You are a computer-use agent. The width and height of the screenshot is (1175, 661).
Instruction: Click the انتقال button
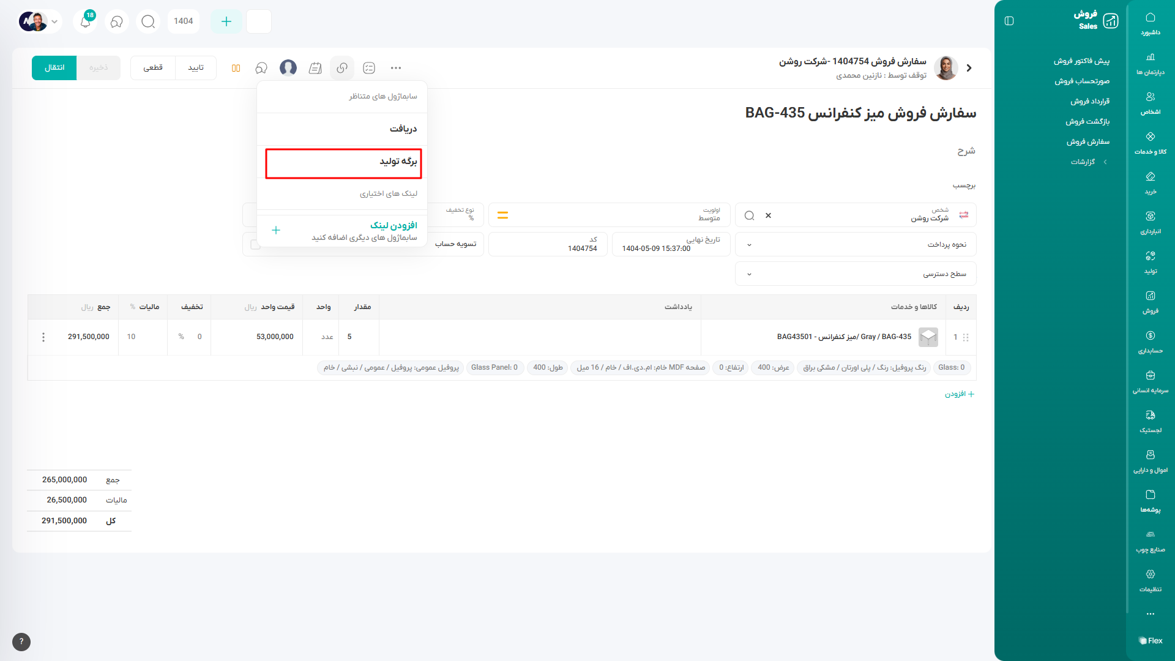(x=54, y=68)
